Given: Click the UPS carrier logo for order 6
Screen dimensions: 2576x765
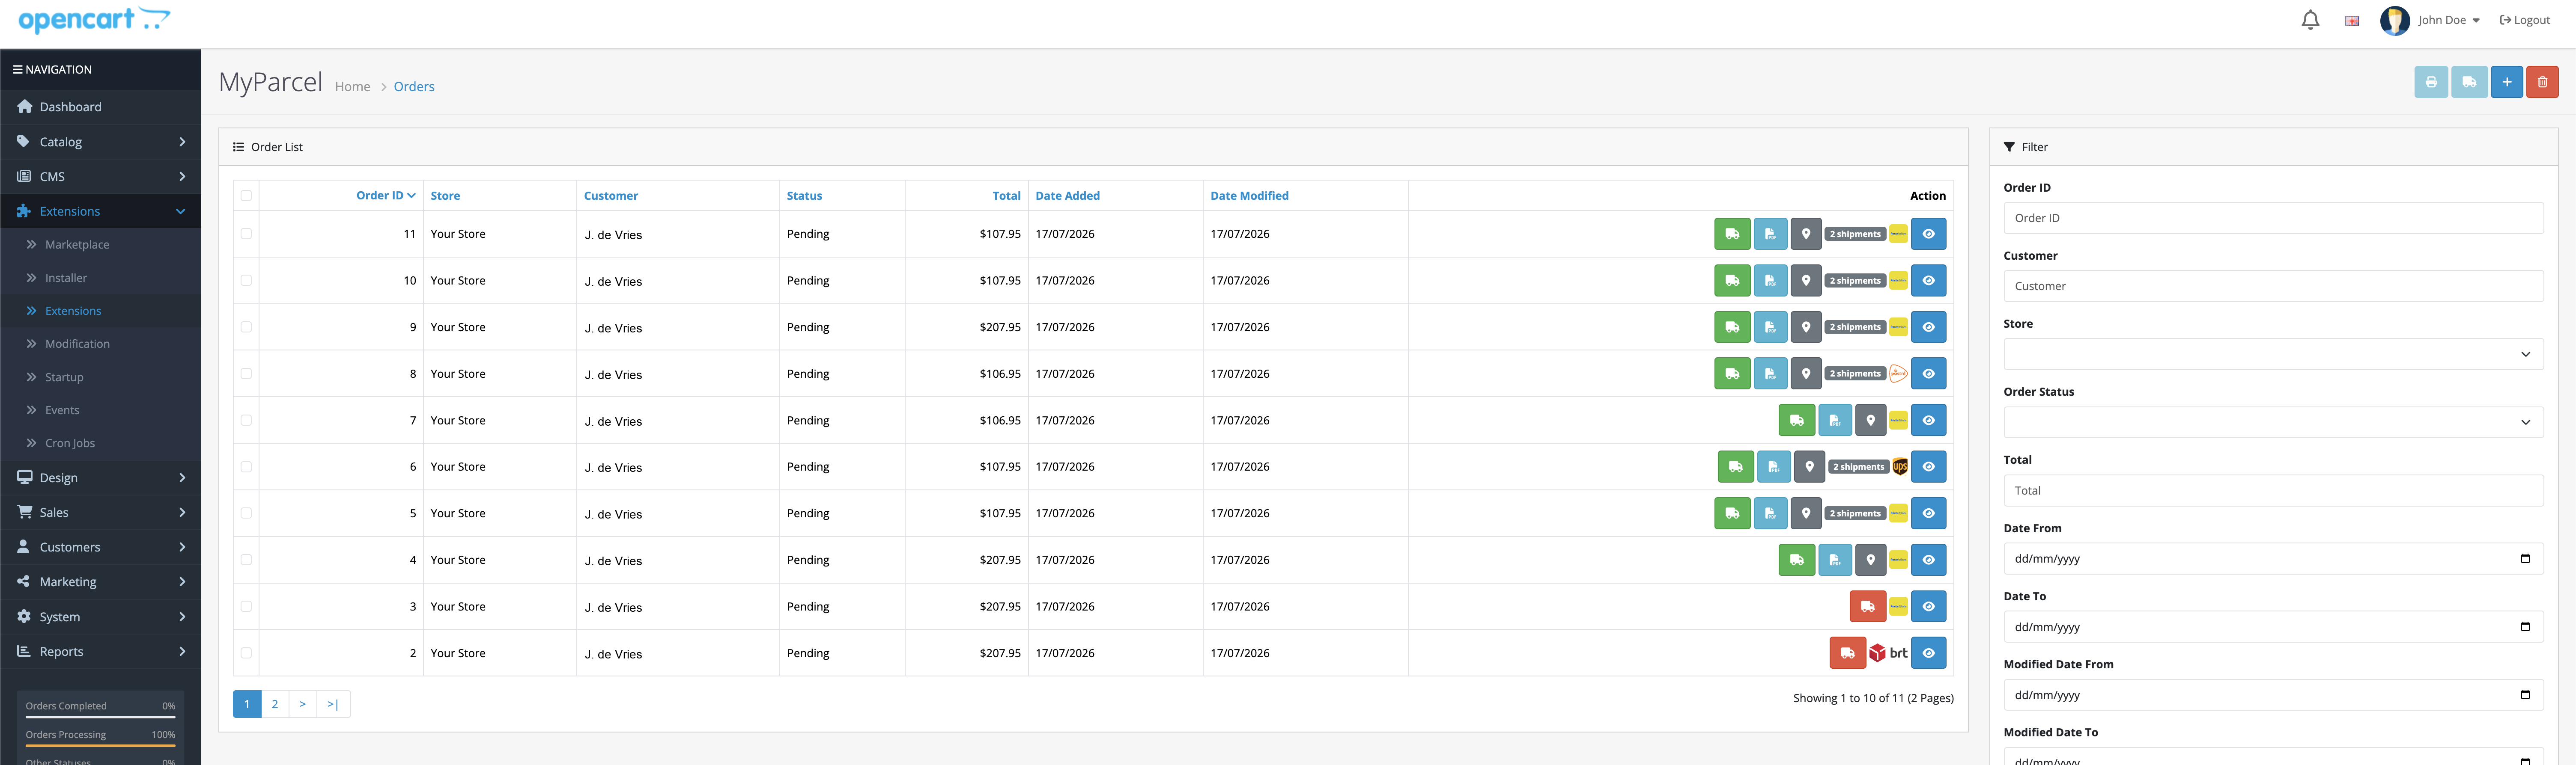Looking at the screenshot, I should pyautogui.click(x=1900, y=466).
